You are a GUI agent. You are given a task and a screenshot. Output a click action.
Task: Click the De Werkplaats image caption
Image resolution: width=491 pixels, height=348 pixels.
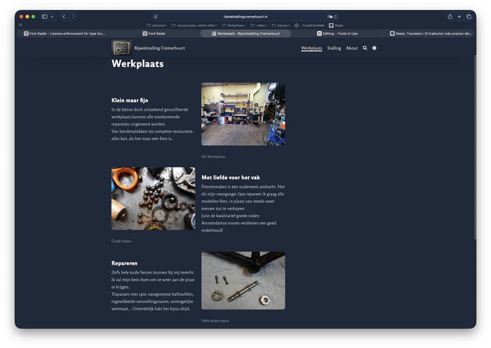(213, 157)
